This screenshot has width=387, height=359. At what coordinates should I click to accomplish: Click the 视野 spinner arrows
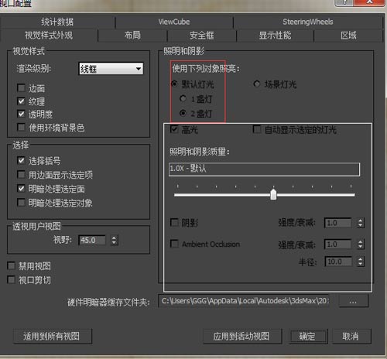pos(115,240)
